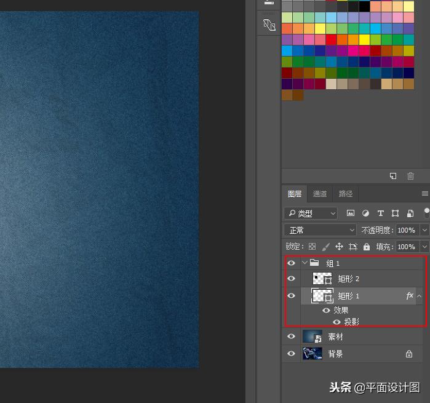The image size is (430, 403).
Task: Filter layers by shape layer icon
Action: [395, 213]
